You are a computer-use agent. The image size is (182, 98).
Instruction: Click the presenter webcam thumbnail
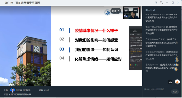132,13
